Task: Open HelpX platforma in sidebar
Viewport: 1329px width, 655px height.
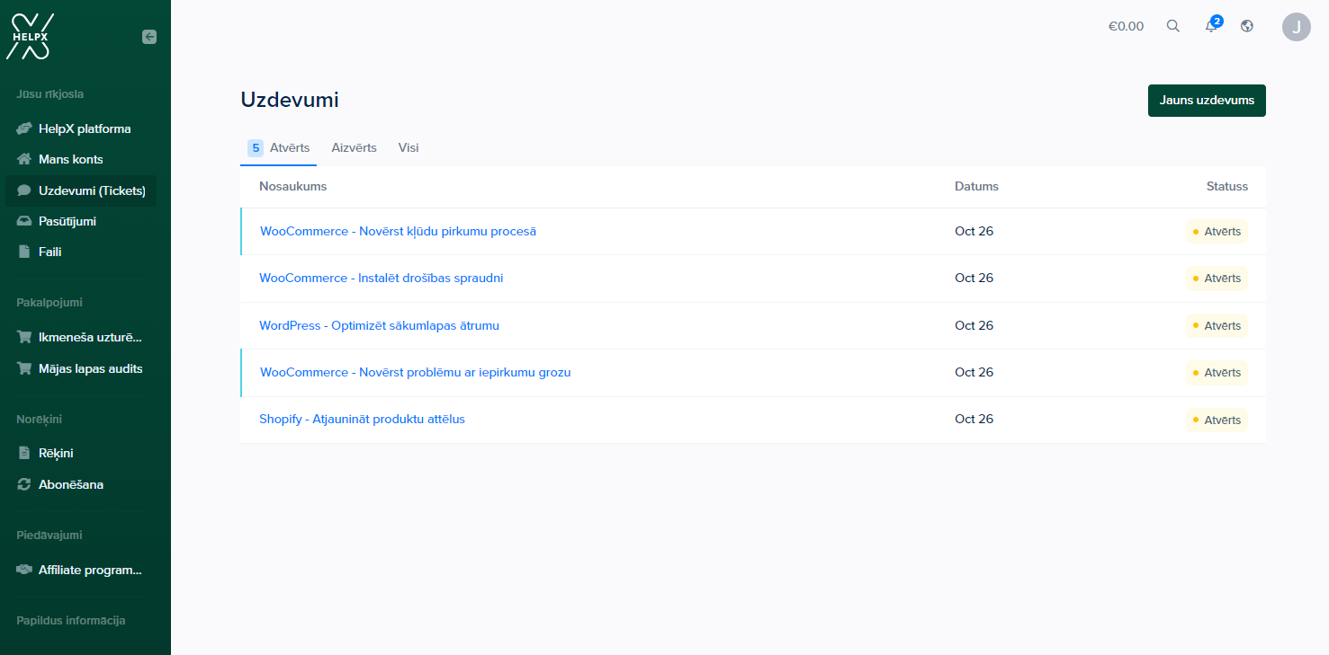Action: 85,129
